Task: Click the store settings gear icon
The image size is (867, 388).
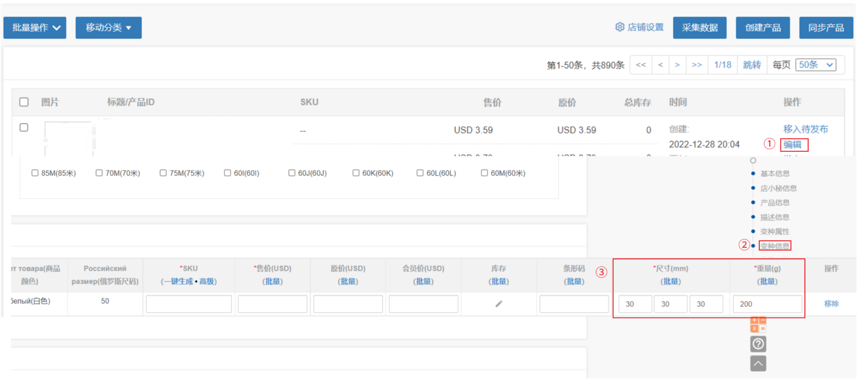Action: 619,27
